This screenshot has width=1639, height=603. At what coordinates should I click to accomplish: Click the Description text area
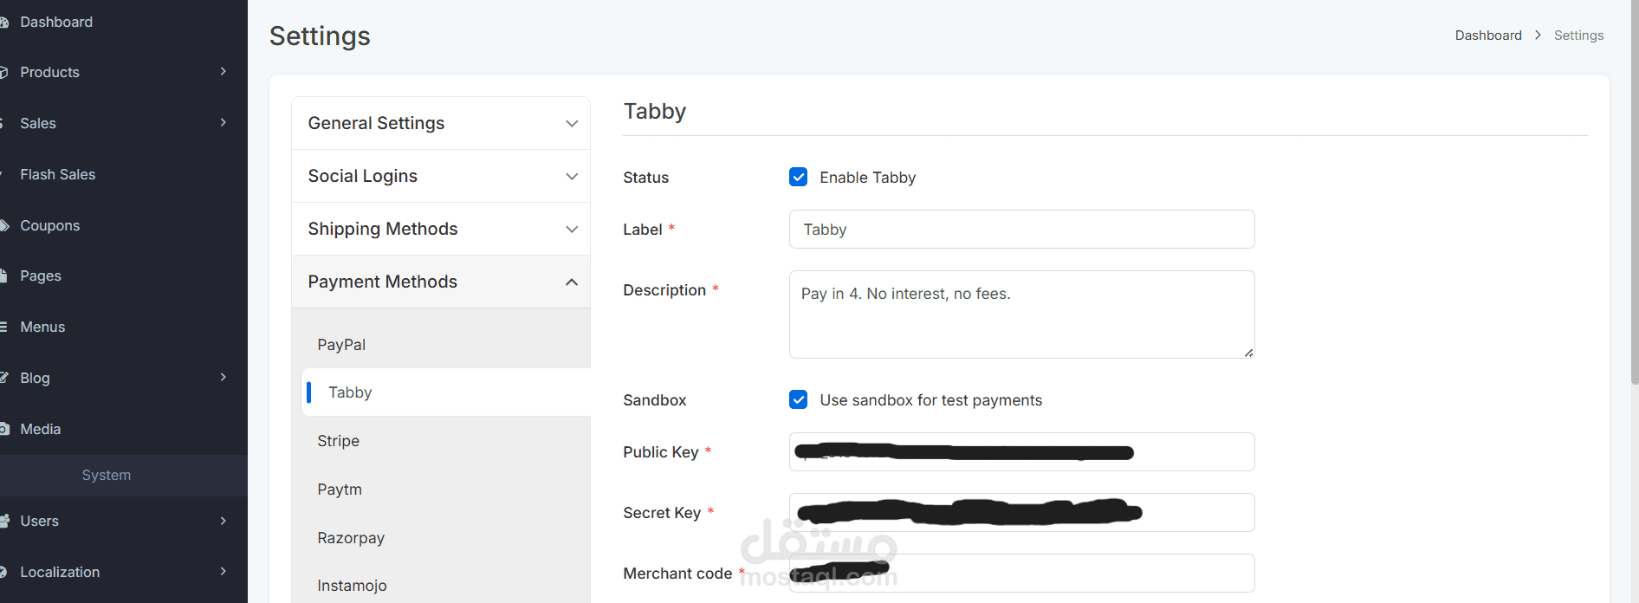pos(1021,314)
